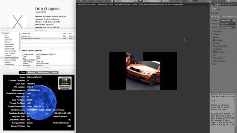237x133 pixels.
Task: Open the Blender Help menu
Action: click(107, 1)
